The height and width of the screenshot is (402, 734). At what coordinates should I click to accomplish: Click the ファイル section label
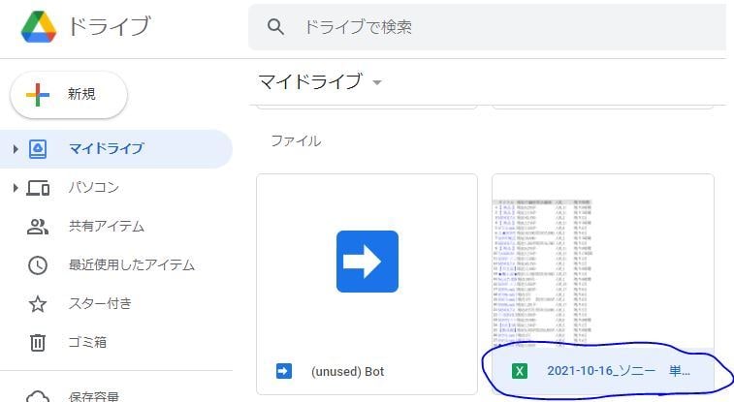coord(296,140)
